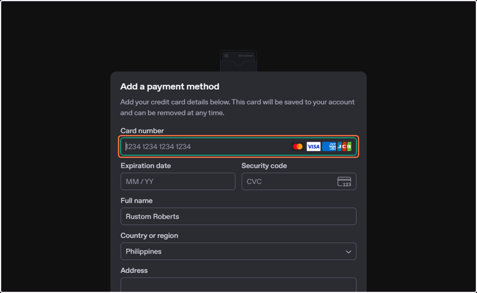Click the American Express logo icon
The image size is (477, 293).
pyautogui.click(x=329, y=146)
